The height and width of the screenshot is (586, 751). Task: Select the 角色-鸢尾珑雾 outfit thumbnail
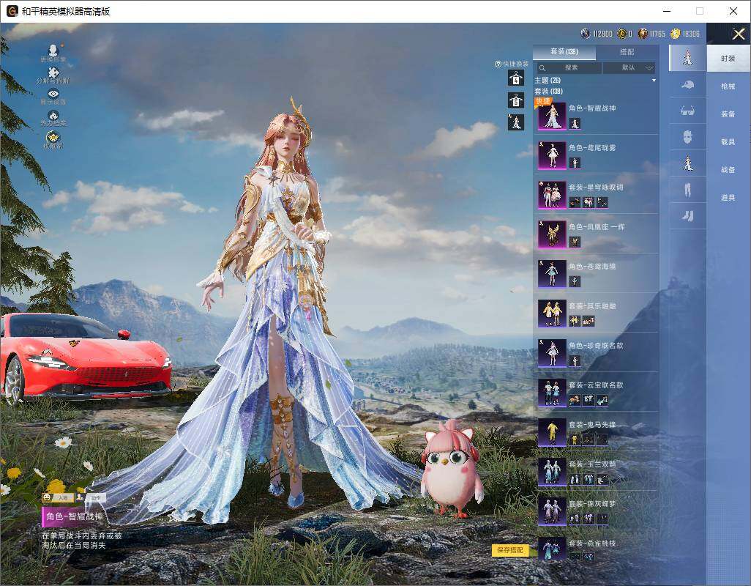pos(552,155)
